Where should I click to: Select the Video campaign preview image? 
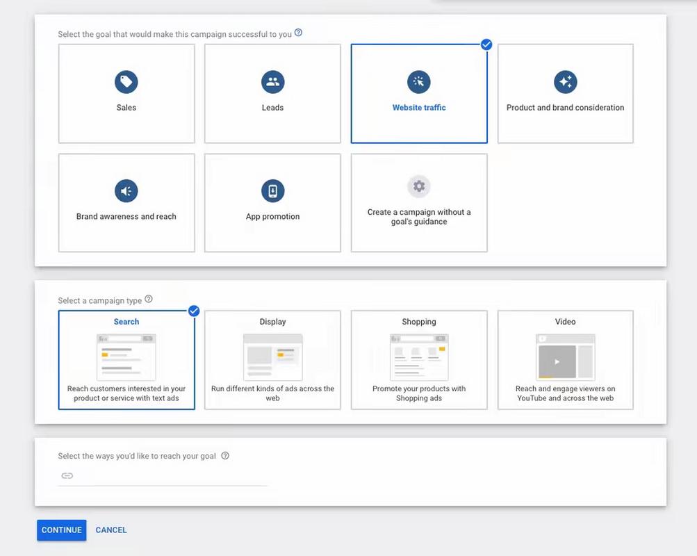(565, 357)
